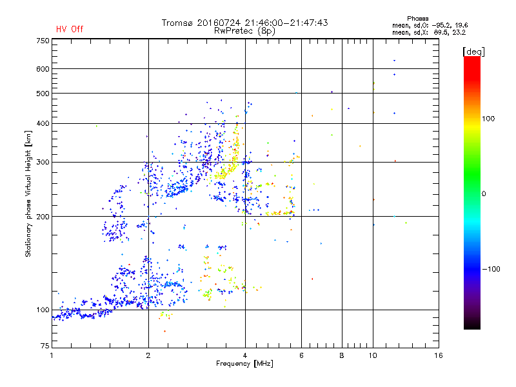516x387 pixels.
Task: Click the y-axis label '300'
Action: pyautogui.click(x=43, y=163)
